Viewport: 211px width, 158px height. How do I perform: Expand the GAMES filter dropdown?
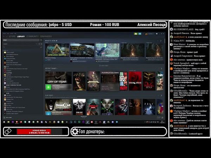37,44
